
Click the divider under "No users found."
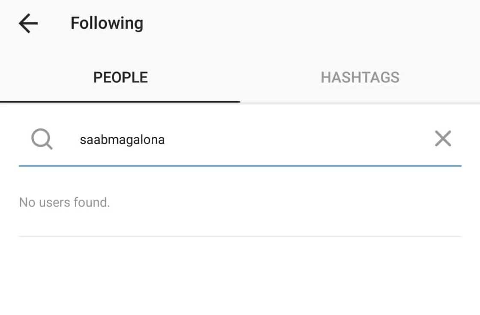pos(240,236)
